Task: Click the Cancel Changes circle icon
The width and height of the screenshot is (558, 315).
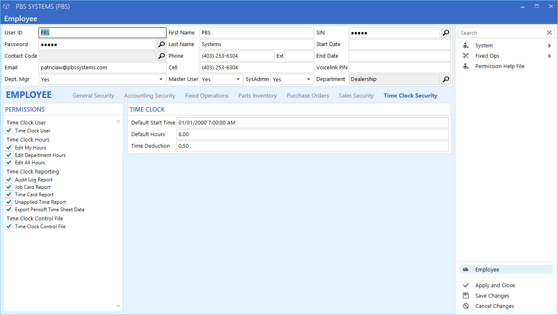Action: (x=466, y=306)
